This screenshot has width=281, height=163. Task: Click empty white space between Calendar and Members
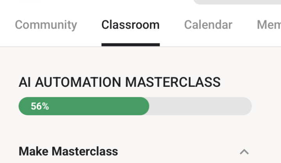coord(244,25)
